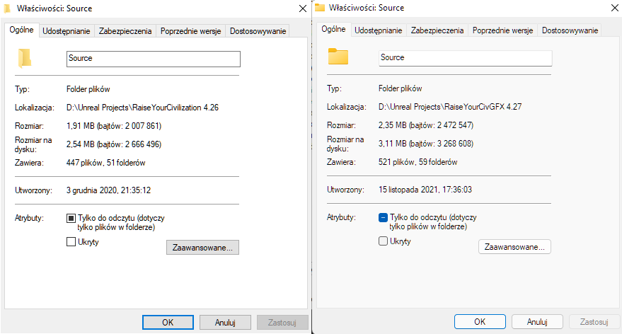Click '521 plików, 59 folderów' text
The width and height of the screenshot is (622, 334).
coord(417,162)
